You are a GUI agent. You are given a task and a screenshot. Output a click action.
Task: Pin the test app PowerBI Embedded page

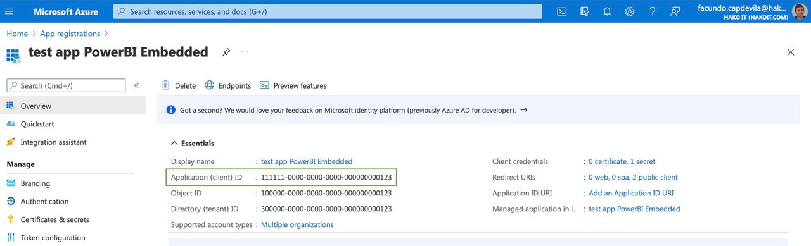pyautogui.click(x=226, y=52)
